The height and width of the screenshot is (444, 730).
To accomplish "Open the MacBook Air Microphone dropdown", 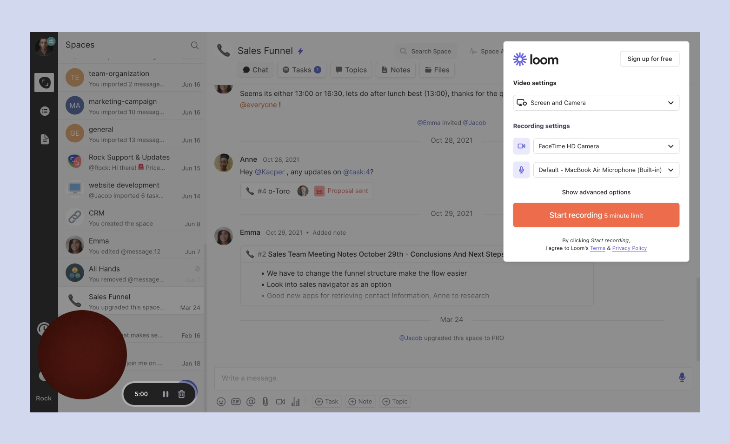I will (606, 170).
